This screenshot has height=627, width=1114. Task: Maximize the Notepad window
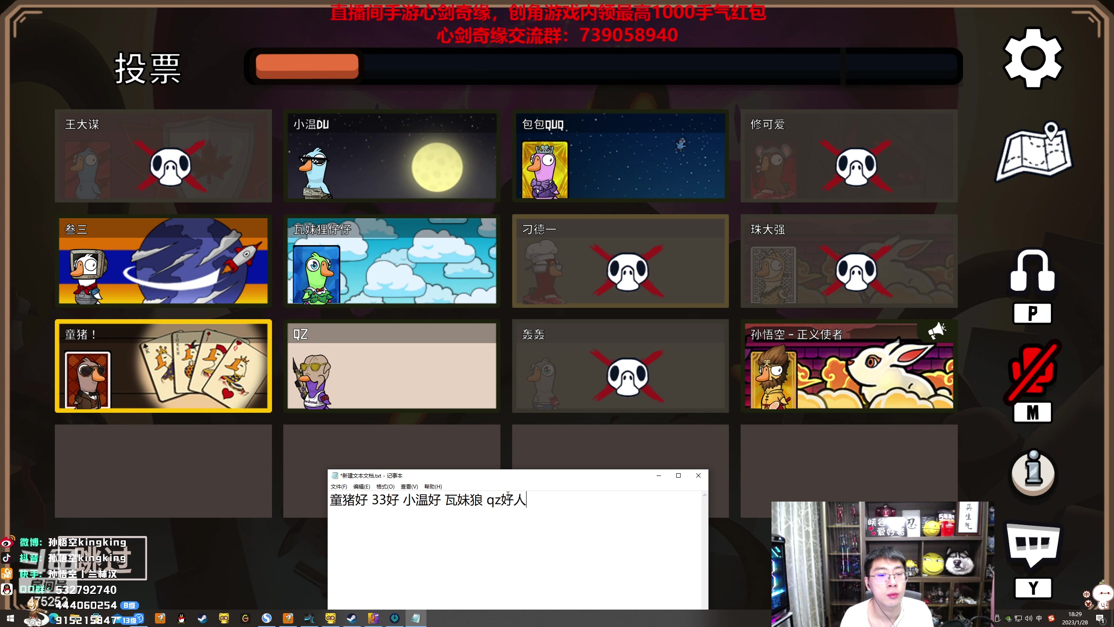pyautogui.click(x=678, y=475)
